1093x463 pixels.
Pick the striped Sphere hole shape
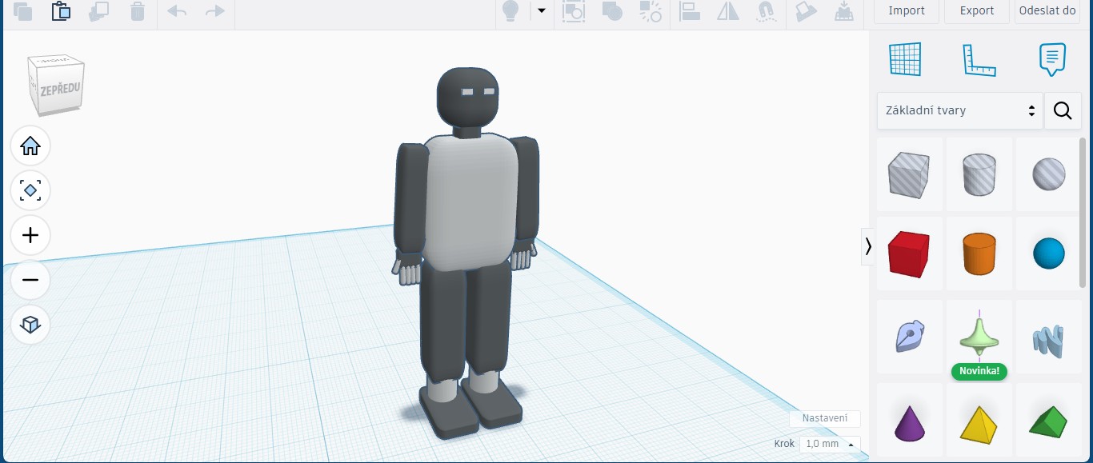click(x=1049, y=174)
